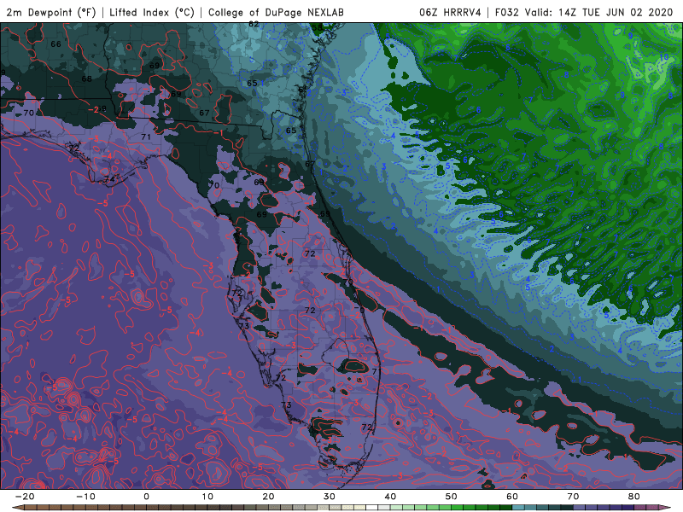Click the 71 dewpoint value on the map
This screenshot has width=683, height=512.
click(146, 137)
